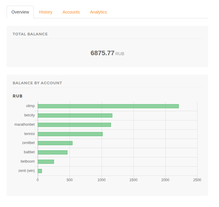Click the RUB chart title
This screenshot has height=207, width=219.
[x=17, y=96]
